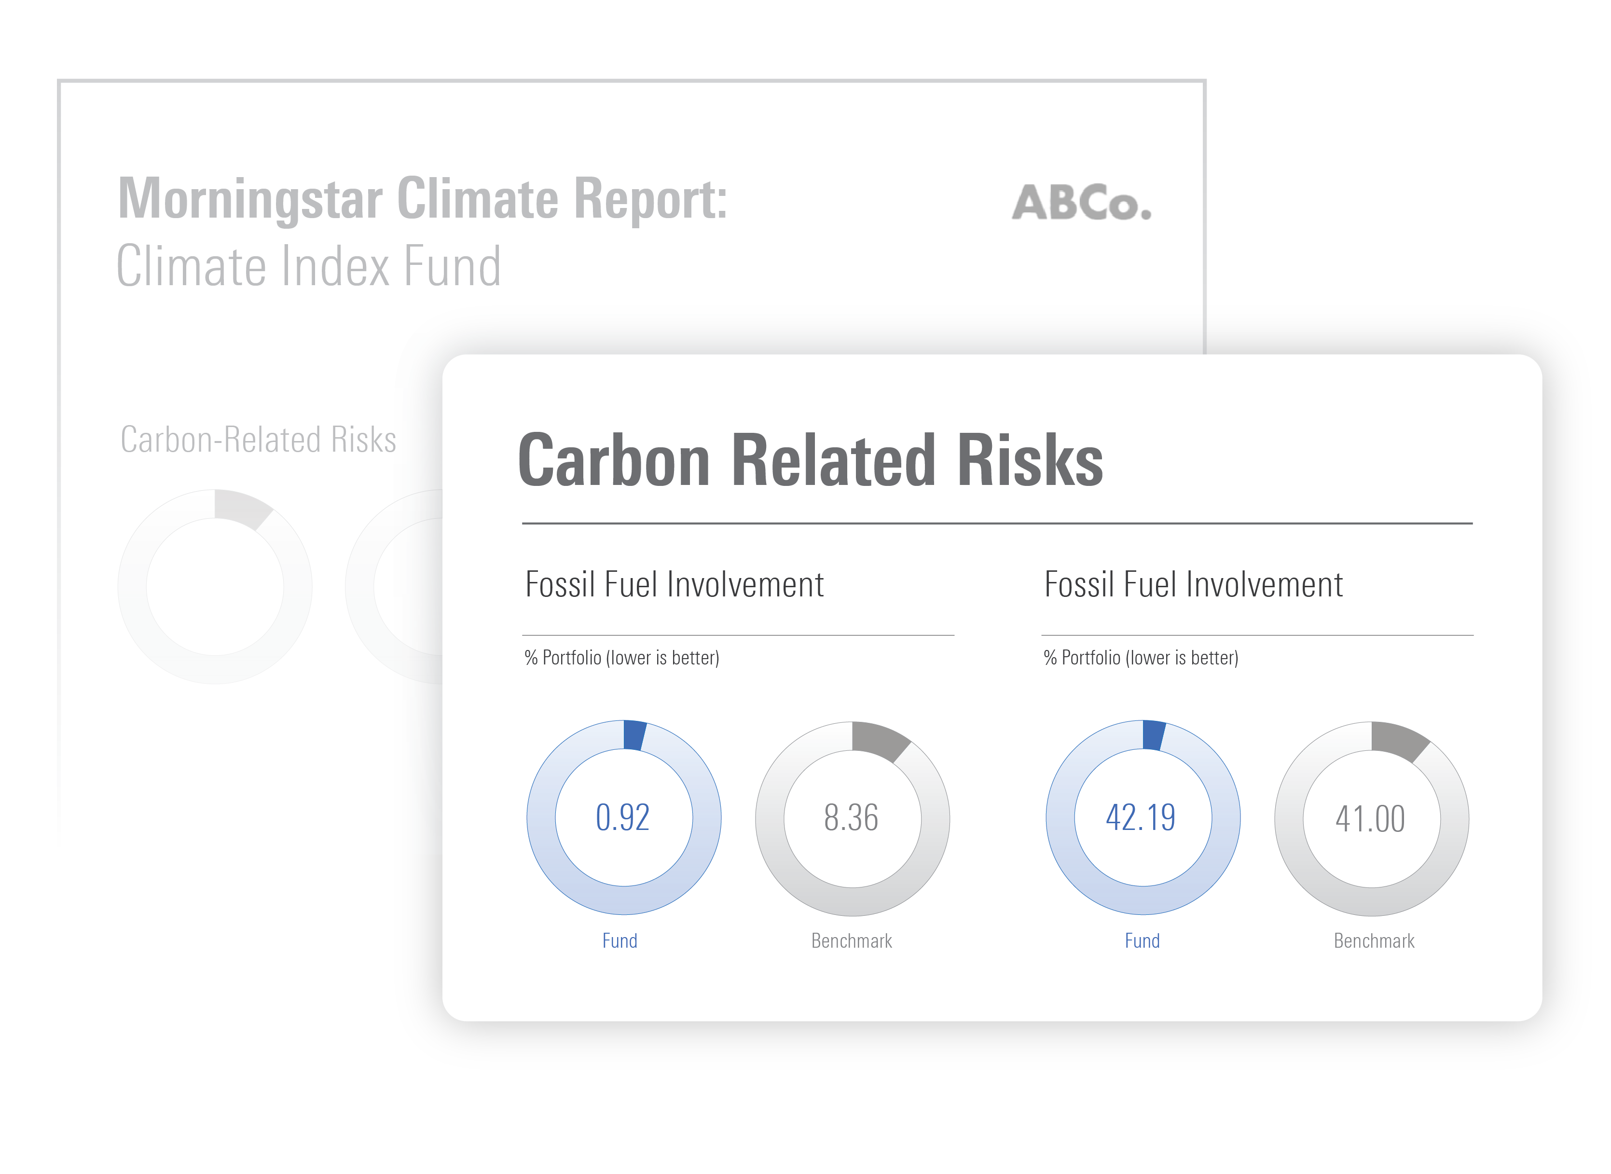Click the % Portfolio note above 42.19 chart
The height and width of the screenshot is (1174, 1611).
[x=1141, y=658]
